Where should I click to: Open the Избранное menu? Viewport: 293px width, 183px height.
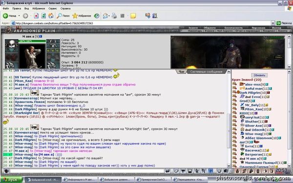point(39,8)
